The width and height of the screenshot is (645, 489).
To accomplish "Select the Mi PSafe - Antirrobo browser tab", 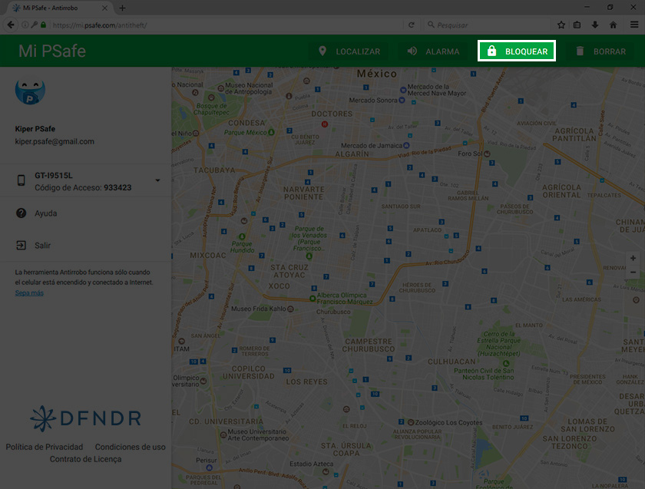I will [55, 8].
